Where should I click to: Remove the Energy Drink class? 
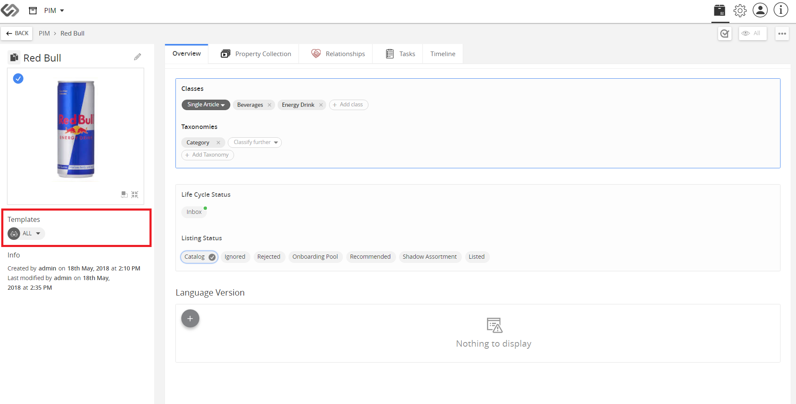(321, 105)
